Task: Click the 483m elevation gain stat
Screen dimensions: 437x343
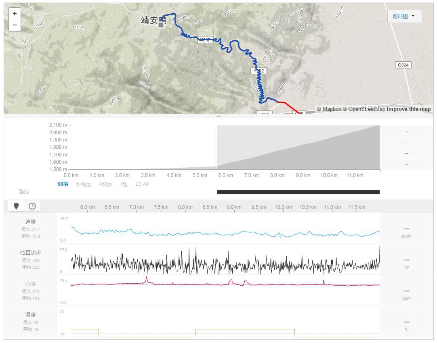Action: coord(105,184)
